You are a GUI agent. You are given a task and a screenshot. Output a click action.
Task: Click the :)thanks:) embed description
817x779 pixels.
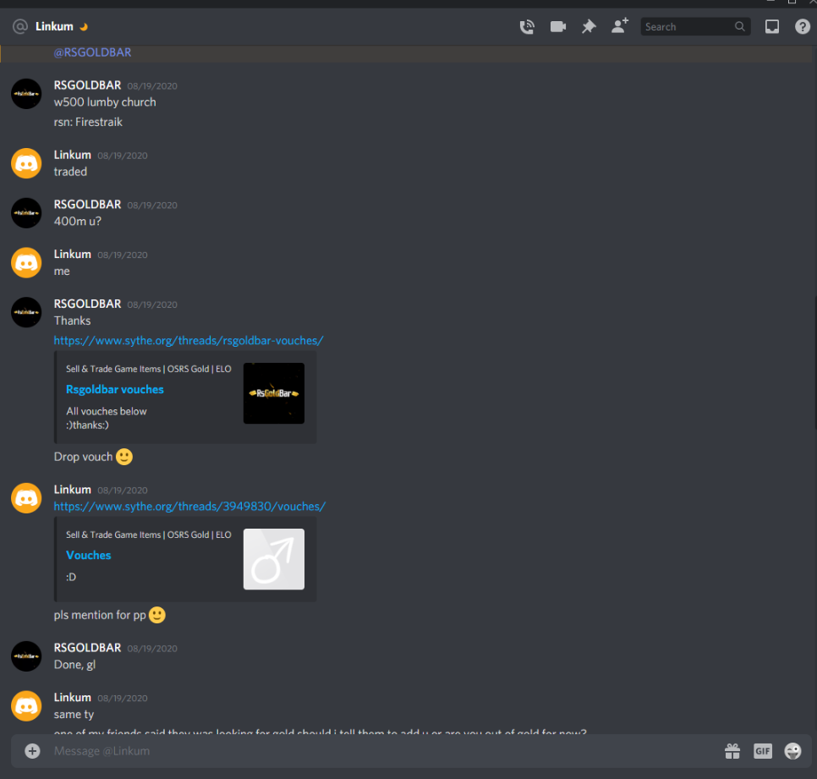(x=88, y=425)
